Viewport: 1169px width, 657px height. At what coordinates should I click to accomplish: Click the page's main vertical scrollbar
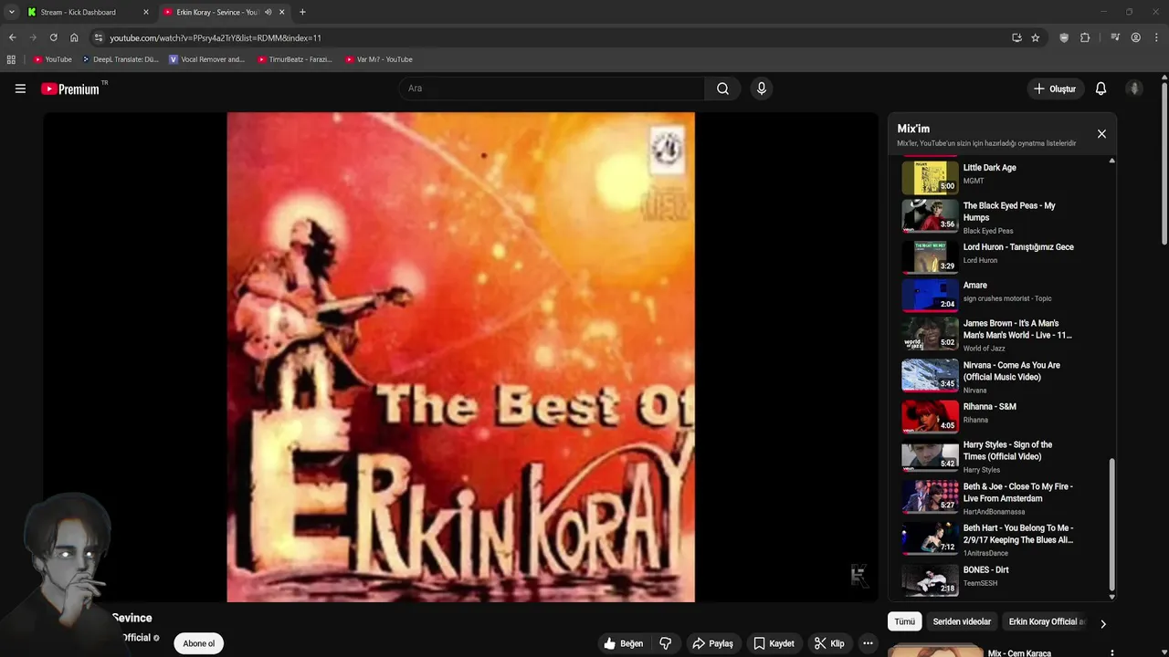pos(1164,164)
